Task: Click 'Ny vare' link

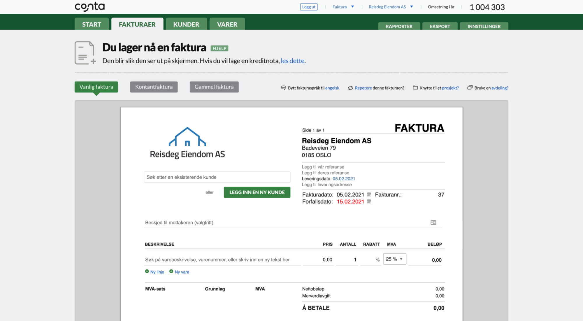Action: coord(182,272)
